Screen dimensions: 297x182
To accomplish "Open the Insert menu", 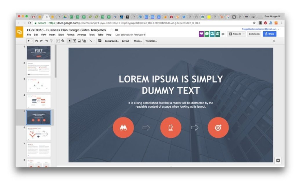I will click(52, 35).
